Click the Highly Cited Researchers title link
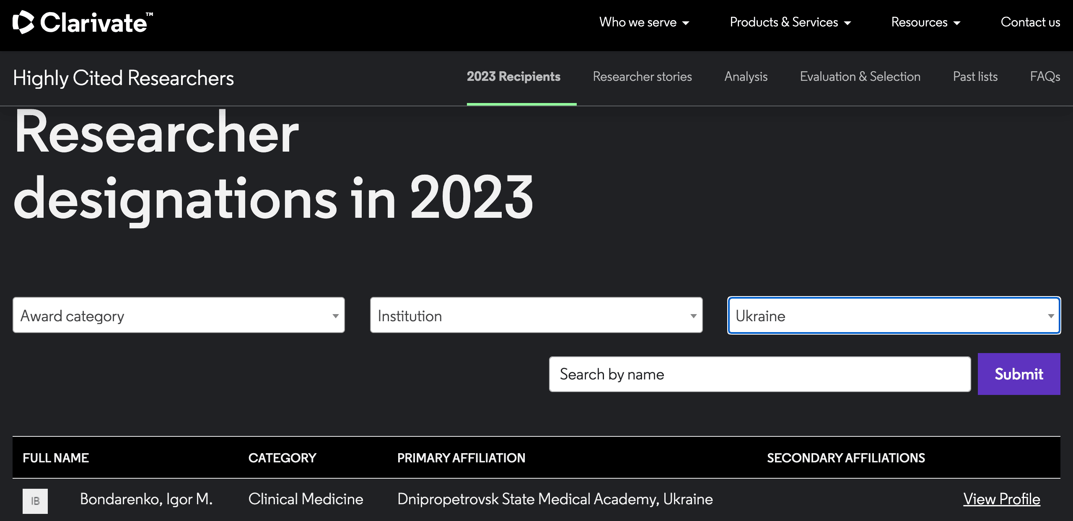This screenshot has height=521, width=1073. (123, 78)
